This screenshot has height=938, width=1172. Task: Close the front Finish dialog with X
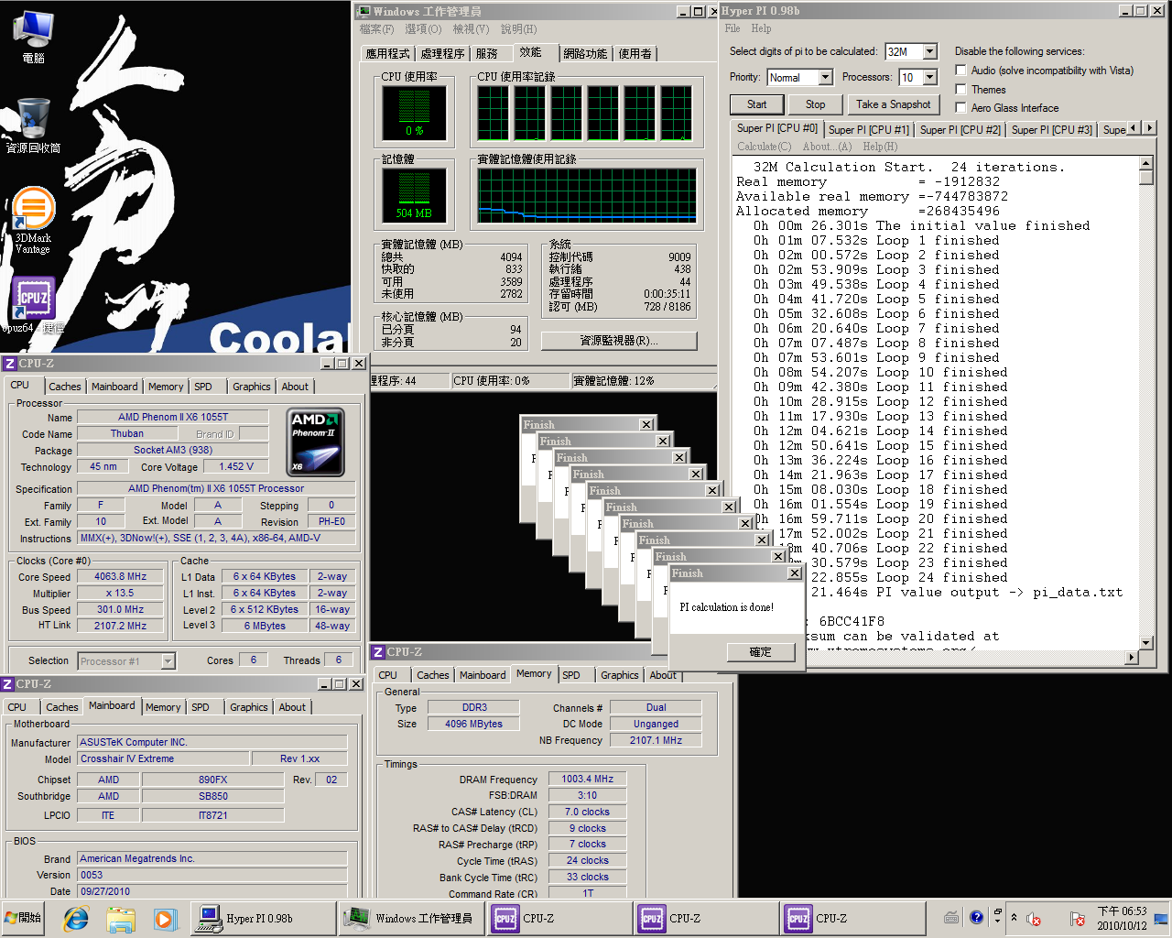tap(795, 573)
